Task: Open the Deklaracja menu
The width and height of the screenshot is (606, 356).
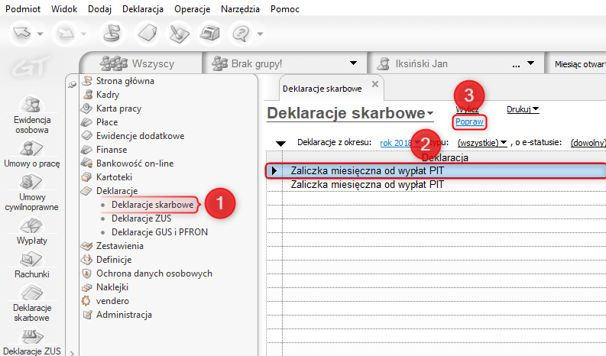Action: 143,9
